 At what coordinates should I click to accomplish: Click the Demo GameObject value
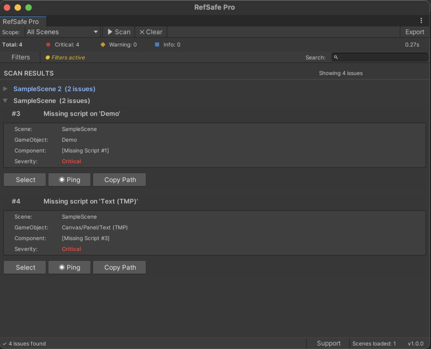pos(69,140)
